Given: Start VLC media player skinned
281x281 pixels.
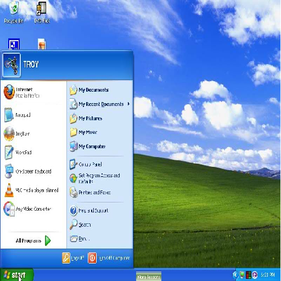Looking at the screenshot, I should tap(33, 190).
